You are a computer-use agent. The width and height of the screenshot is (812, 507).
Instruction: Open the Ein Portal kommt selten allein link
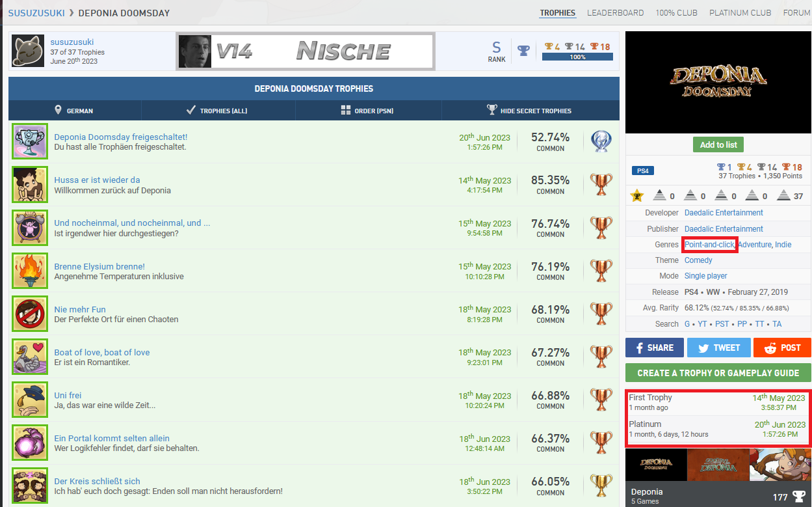click(x=112, y=438)
